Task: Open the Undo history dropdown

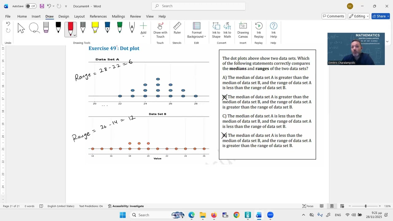Action: (53, 6)
